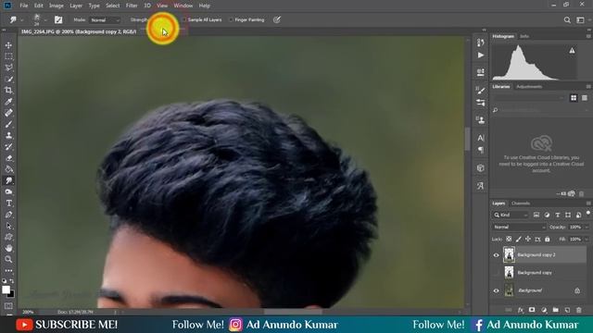
Task: Open the Filter menu
Action: tap(132, 6)
